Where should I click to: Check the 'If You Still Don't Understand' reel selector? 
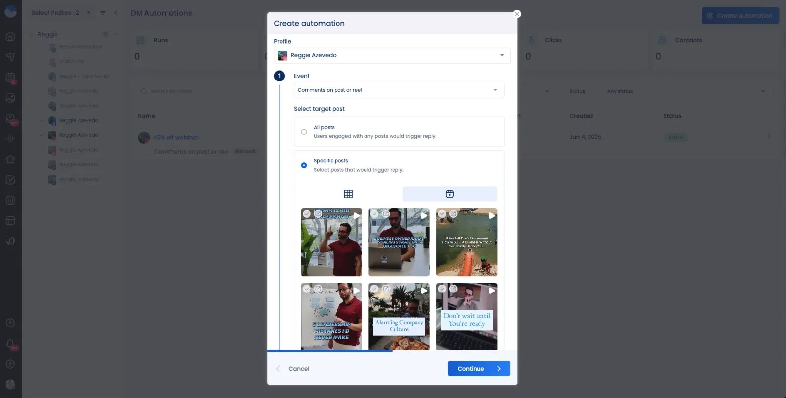point(442,213)
